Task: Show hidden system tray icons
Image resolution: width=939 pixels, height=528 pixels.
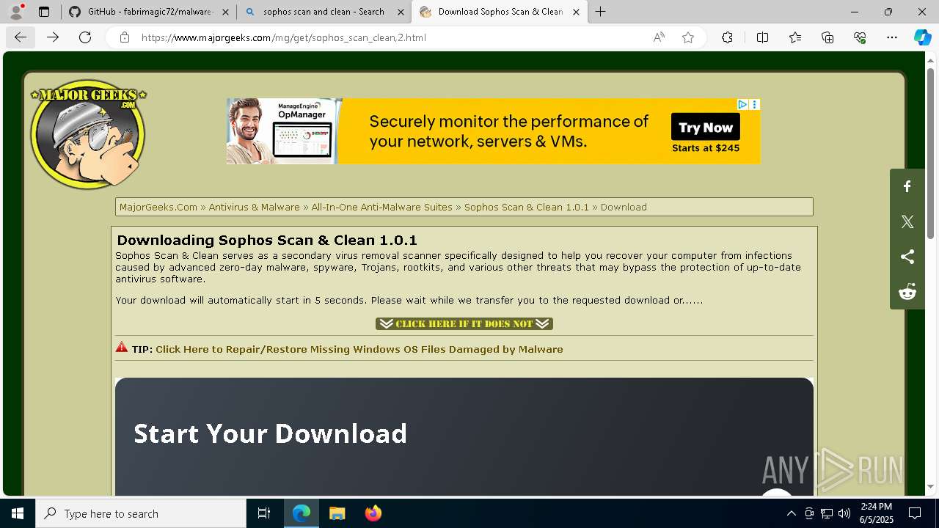Action: pyautogui.click(x=791, y=513)
